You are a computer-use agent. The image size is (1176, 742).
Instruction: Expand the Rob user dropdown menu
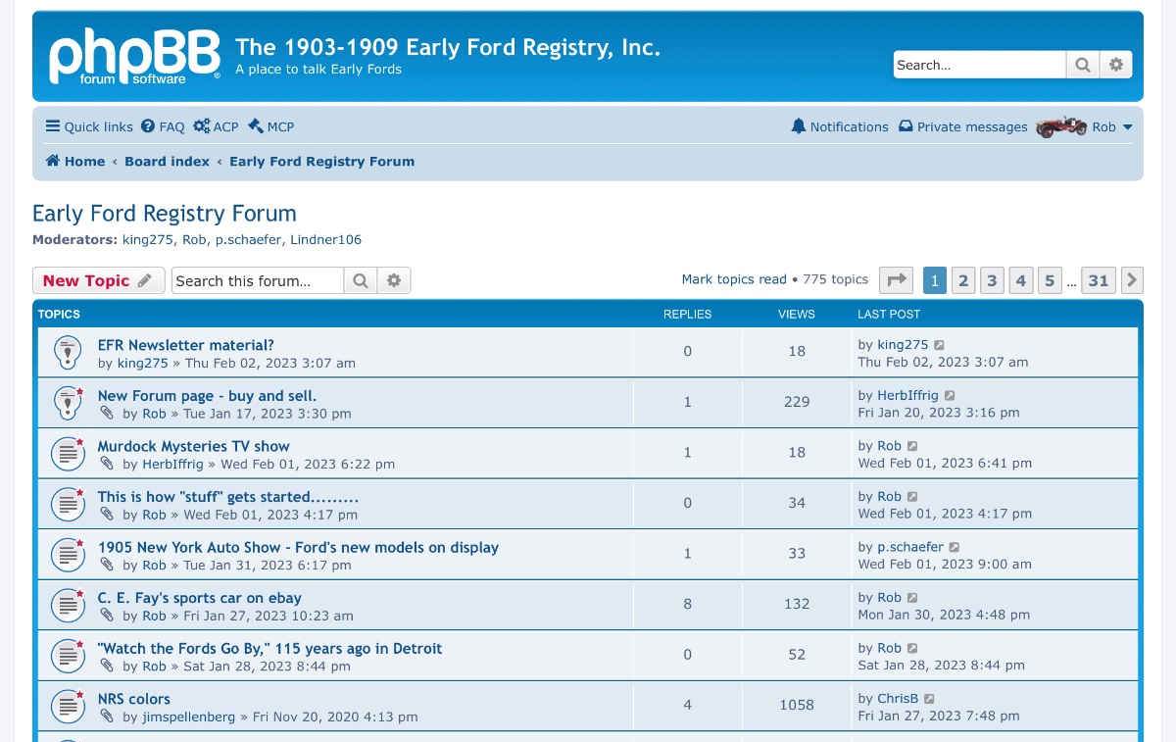(x=1112, y=126)
